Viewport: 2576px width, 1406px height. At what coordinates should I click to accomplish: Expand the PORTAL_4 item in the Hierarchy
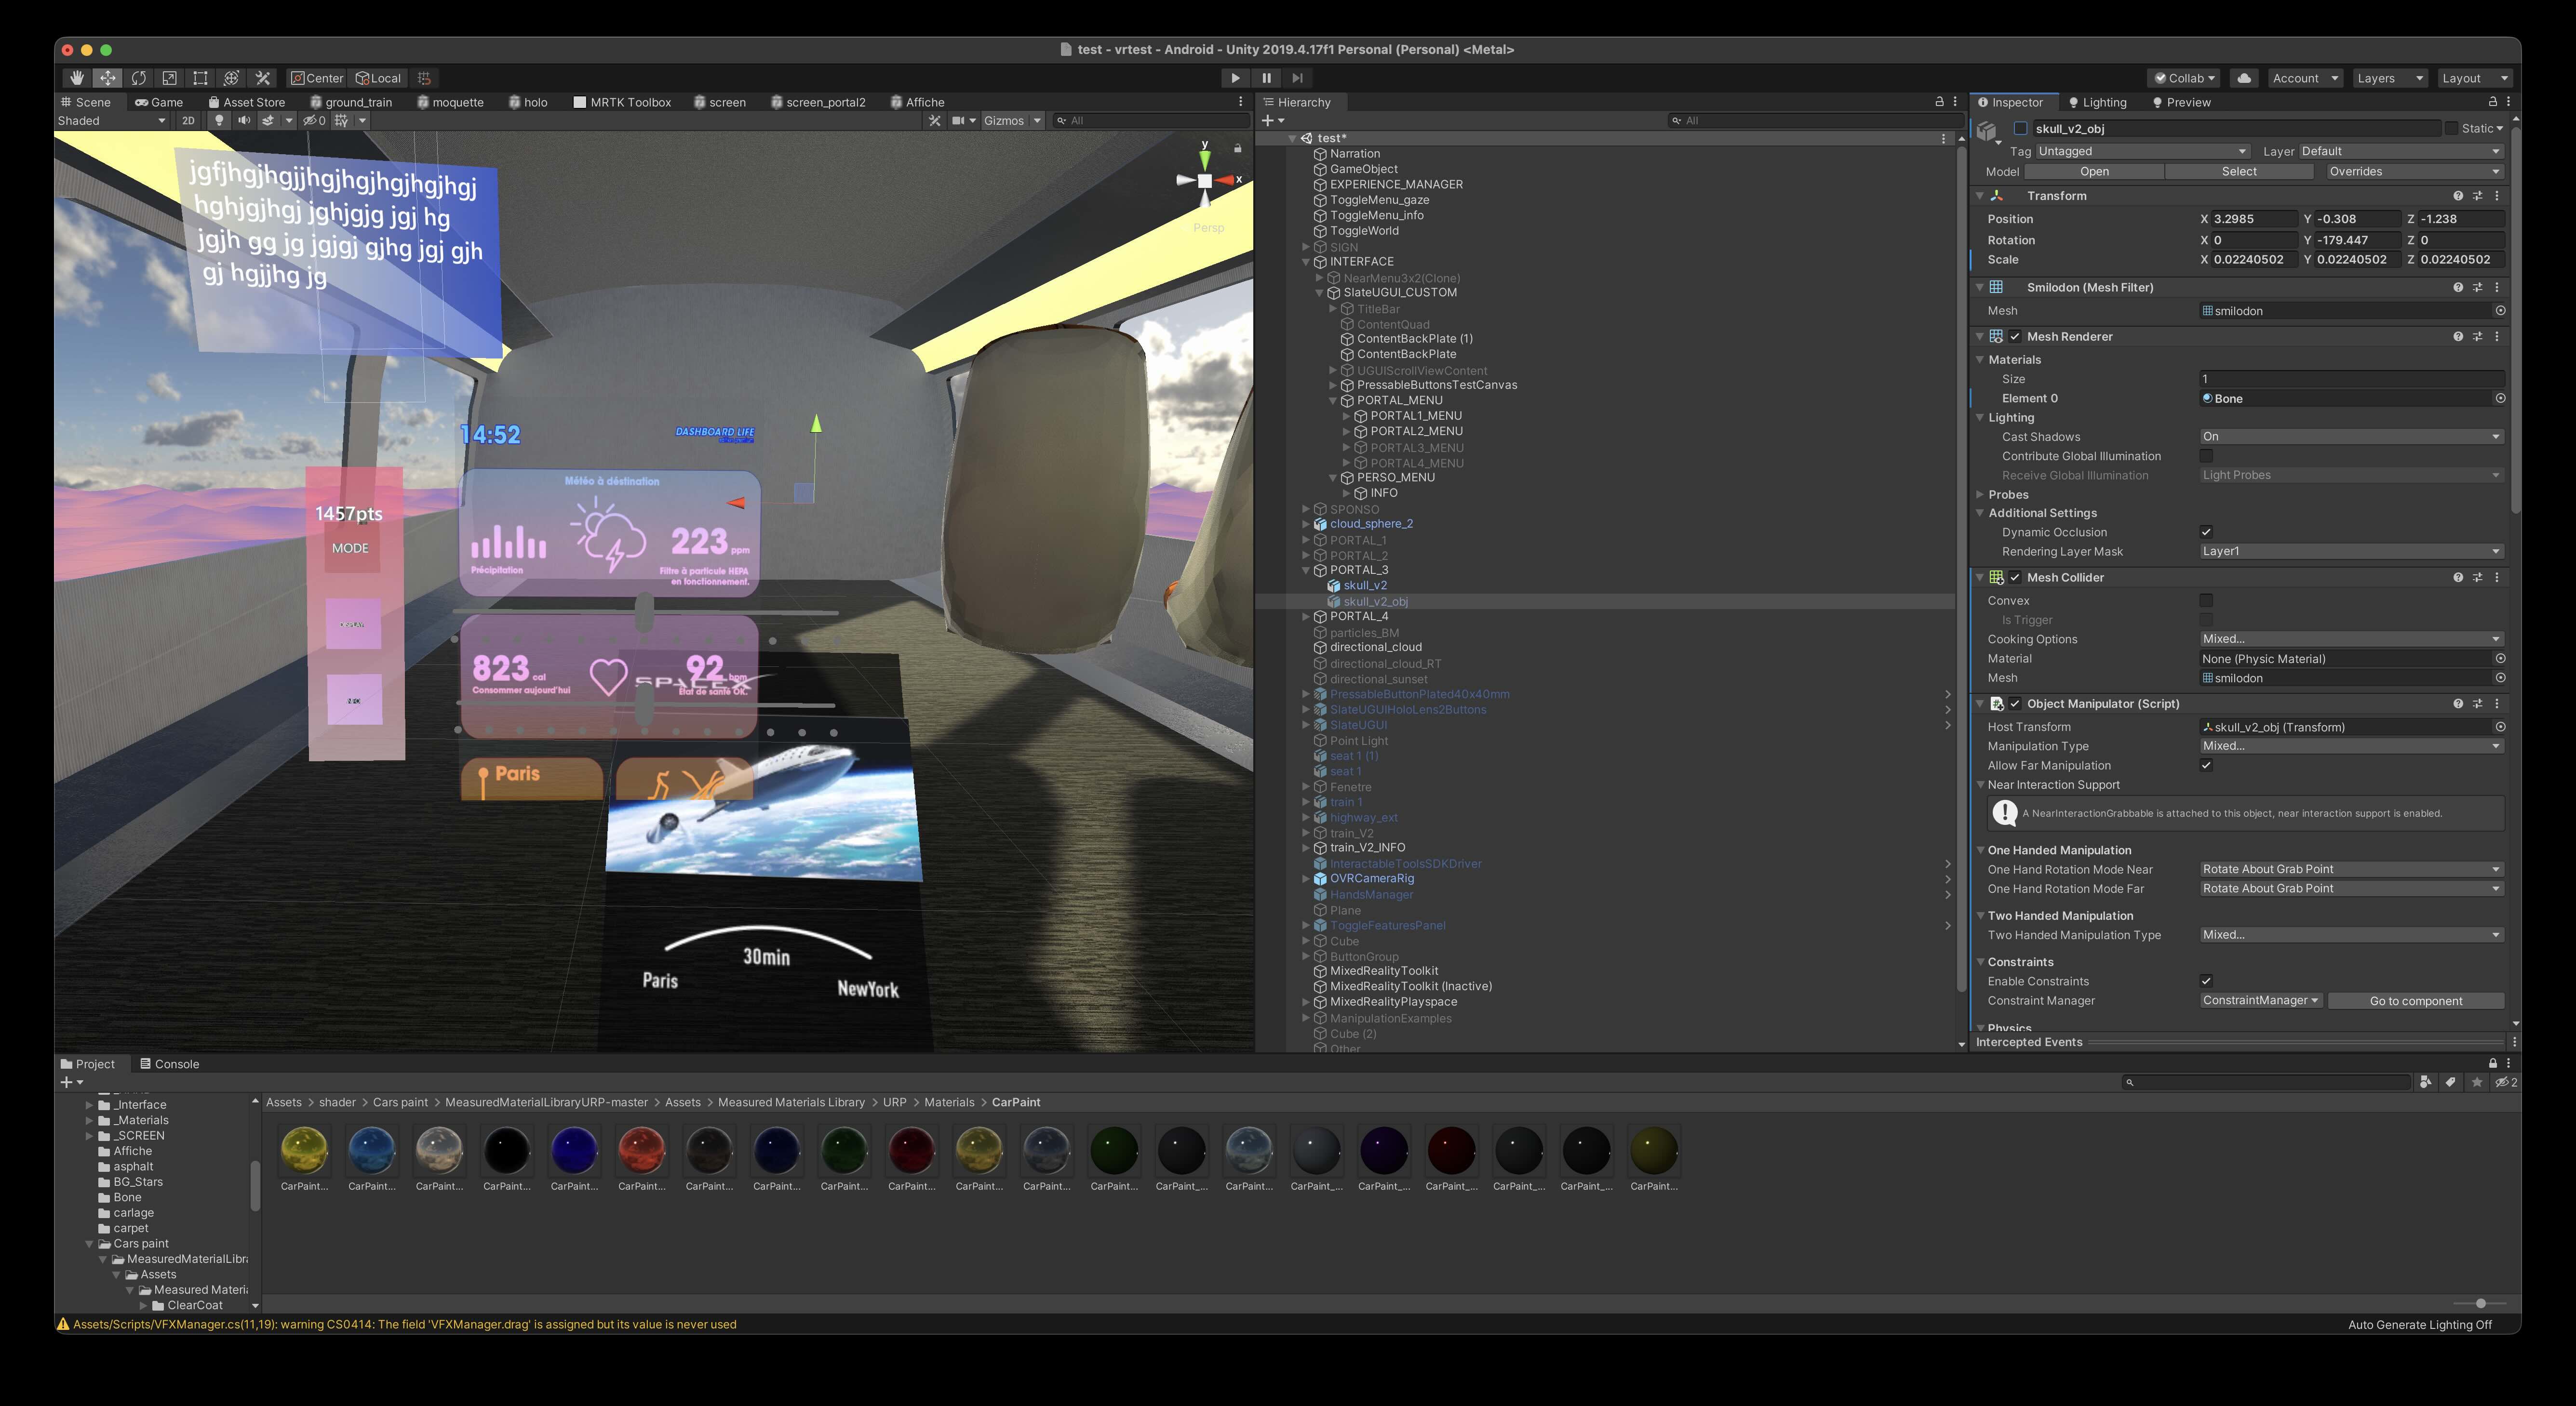[x=1306, y=616]
